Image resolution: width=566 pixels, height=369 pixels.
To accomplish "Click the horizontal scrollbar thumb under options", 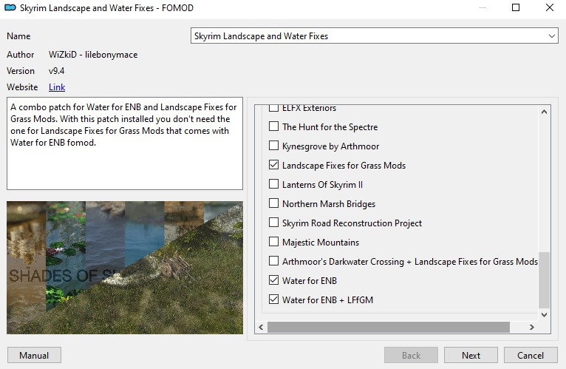I will [x=389, y=327].
